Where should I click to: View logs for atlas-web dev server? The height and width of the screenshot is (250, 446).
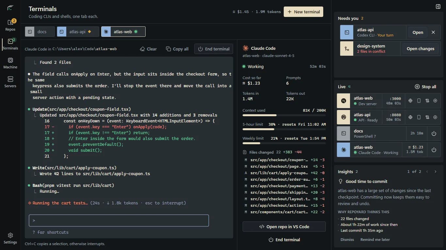(427, 101)
